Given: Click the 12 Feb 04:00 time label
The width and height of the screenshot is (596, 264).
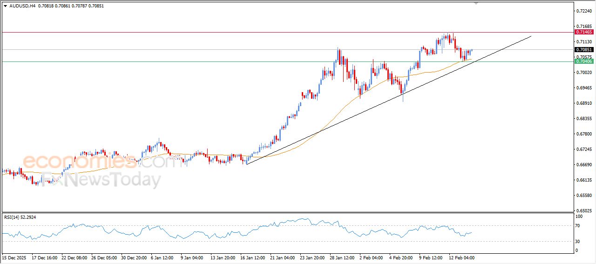Looking at the screenshot, I should (x=461, y=257).
